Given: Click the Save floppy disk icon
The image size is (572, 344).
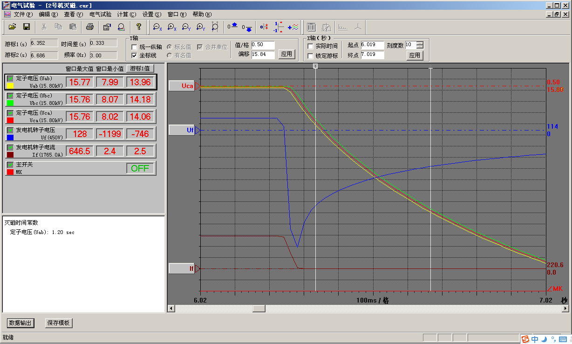Looking at the screenshot, I should [x=27, y=27].
